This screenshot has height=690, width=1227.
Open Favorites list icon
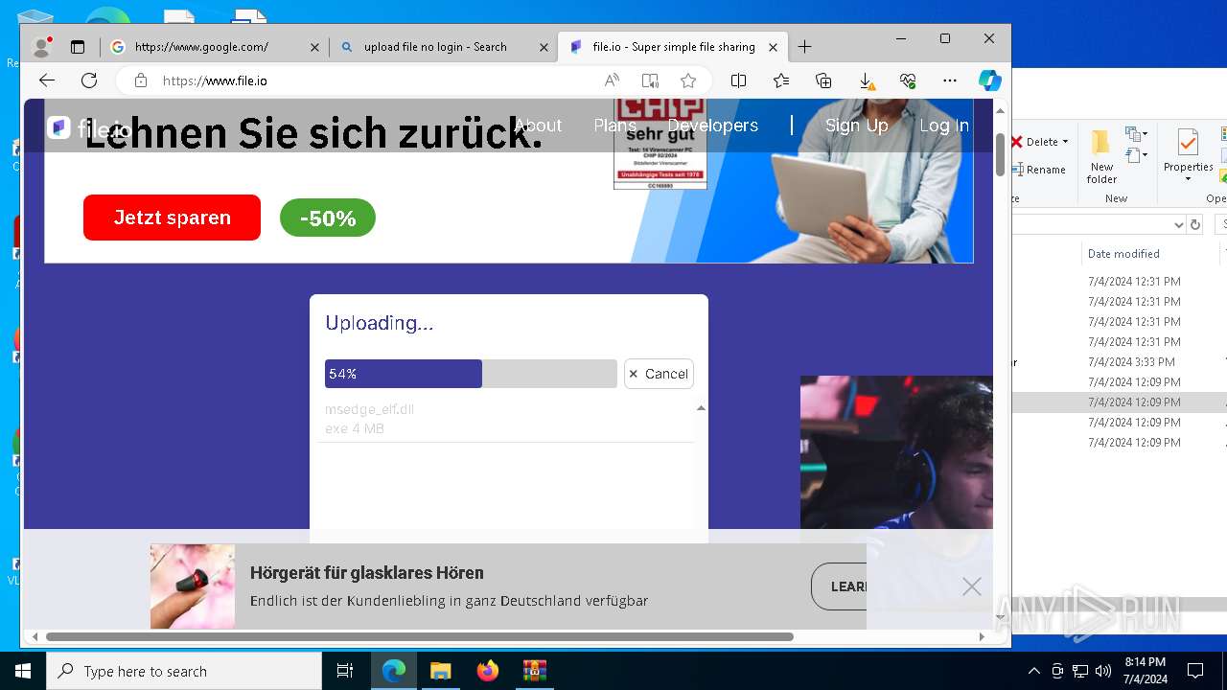tap(781, 80)
